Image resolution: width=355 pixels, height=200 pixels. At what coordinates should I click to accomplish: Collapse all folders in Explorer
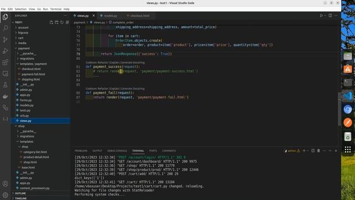point(67,22)
